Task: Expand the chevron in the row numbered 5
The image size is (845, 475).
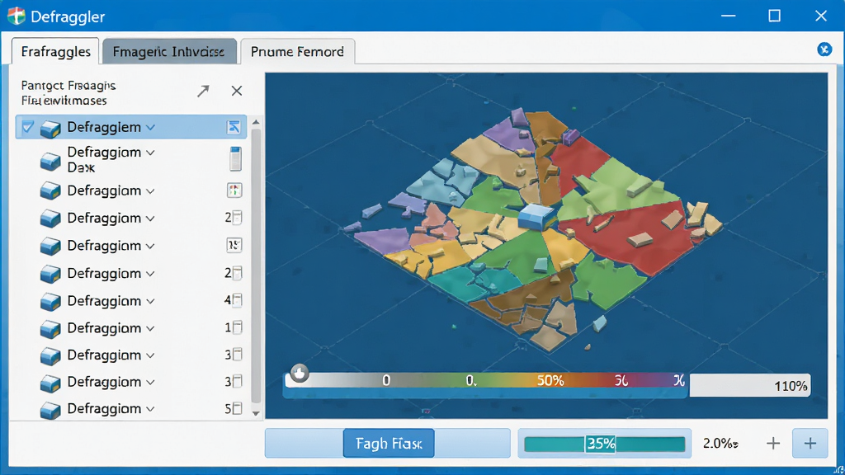Action: (x=150, y=409)
